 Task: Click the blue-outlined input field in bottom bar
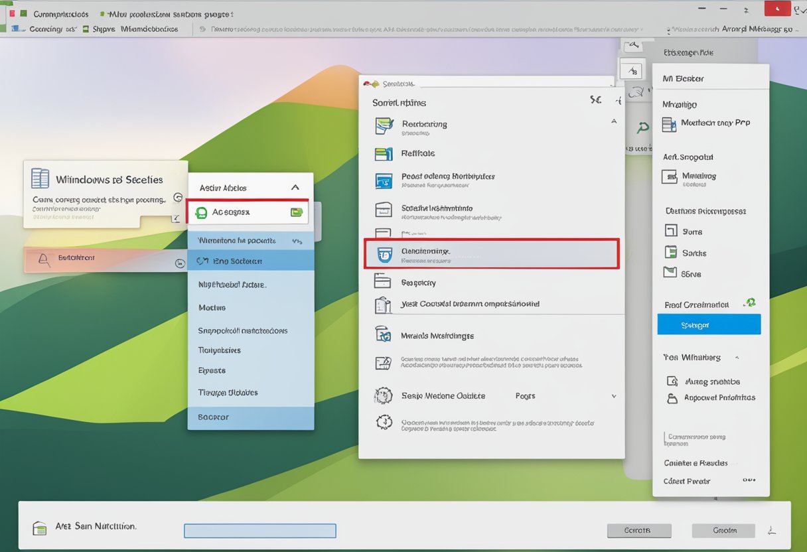259,530
